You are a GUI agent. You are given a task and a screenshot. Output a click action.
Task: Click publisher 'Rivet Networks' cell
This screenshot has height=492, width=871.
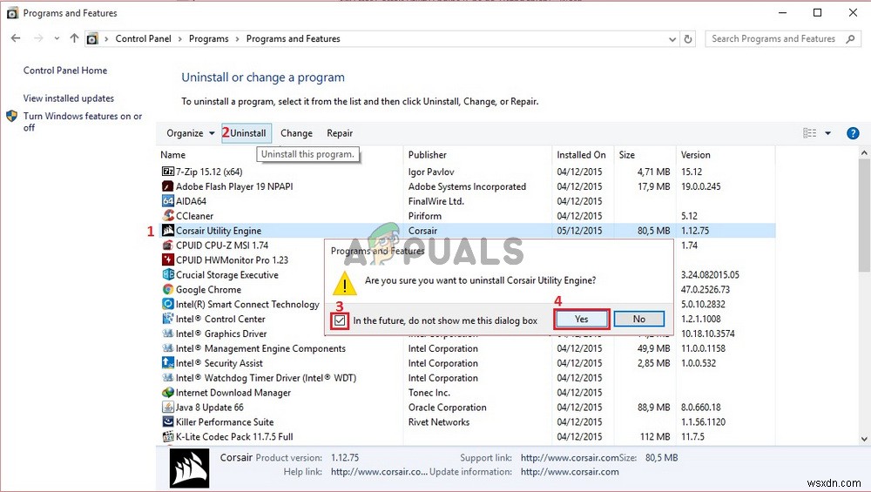tap(439, 422)
